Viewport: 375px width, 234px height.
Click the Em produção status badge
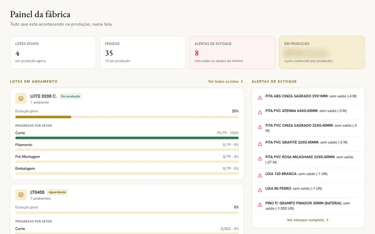click(71, 96)
